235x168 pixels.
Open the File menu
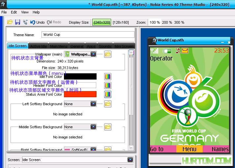click(x=4, y=12)
